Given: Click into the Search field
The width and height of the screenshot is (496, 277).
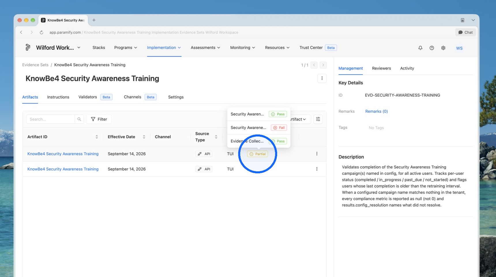Looking at the screenshot, I should point(50,119).
